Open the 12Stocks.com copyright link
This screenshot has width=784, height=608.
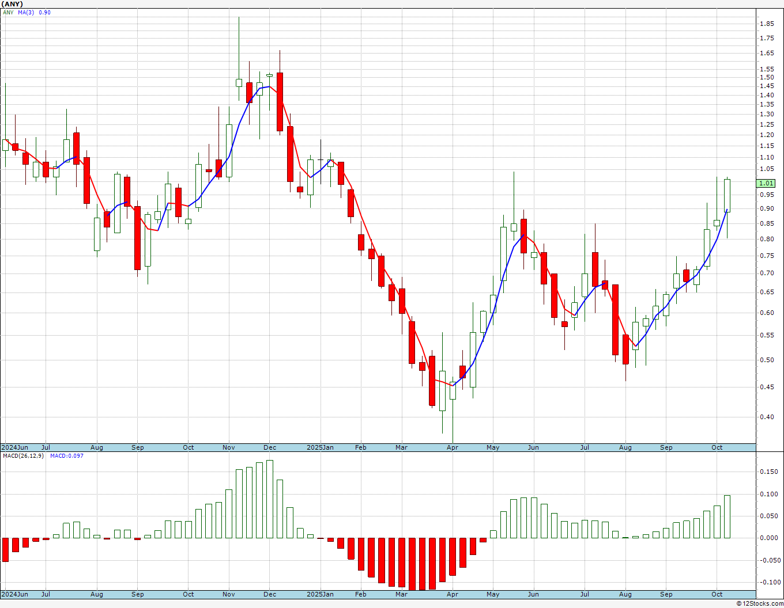point(759,603)
